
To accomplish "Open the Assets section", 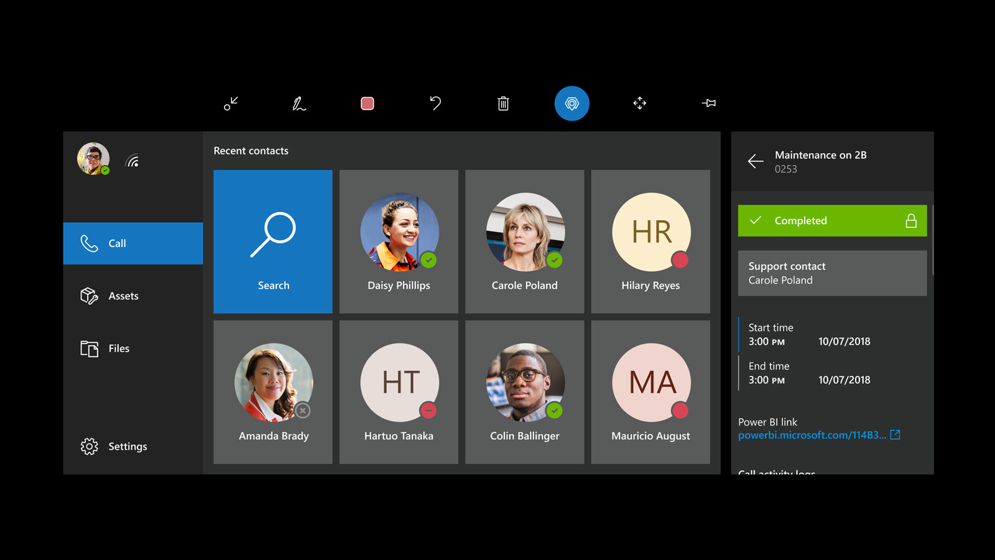I will 123,296.
